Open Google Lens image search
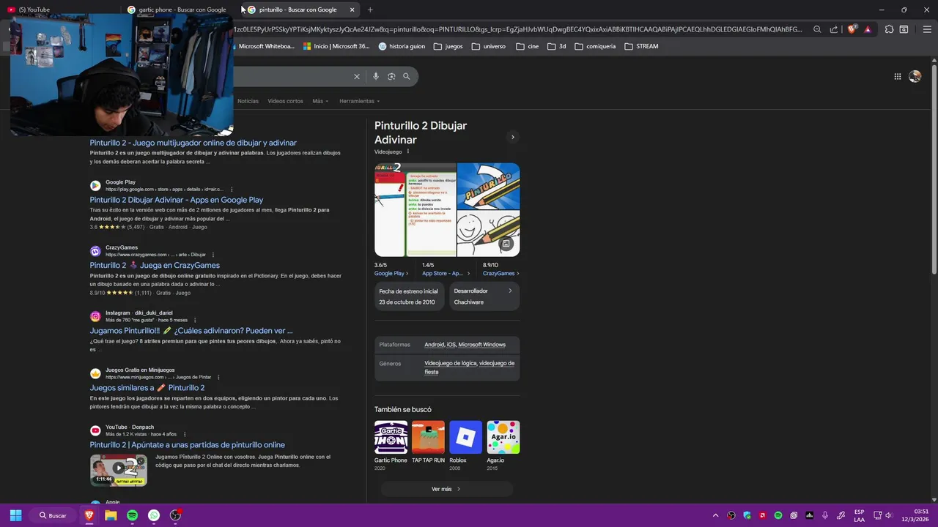Screen dimensions: 938x527 point(391,76)
